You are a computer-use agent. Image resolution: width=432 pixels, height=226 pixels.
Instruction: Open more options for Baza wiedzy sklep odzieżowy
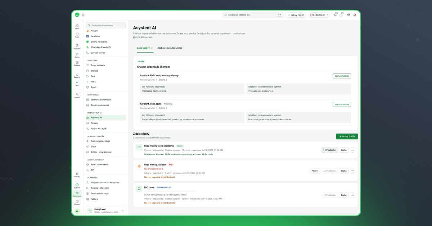(x=352, y=150)
